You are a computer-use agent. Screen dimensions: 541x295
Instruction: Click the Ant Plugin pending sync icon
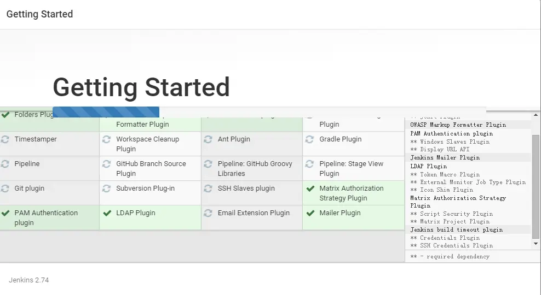(208, 139)
